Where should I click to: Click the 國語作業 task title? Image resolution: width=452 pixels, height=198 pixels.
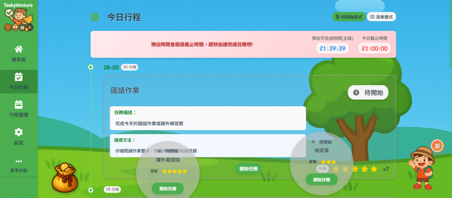(x=125, y=91)
